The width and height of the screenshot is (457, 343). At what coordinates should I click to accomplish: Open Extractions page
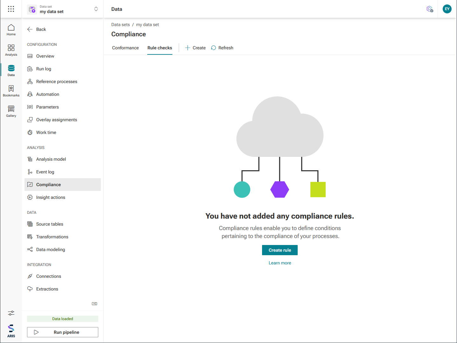click(63, 289)
